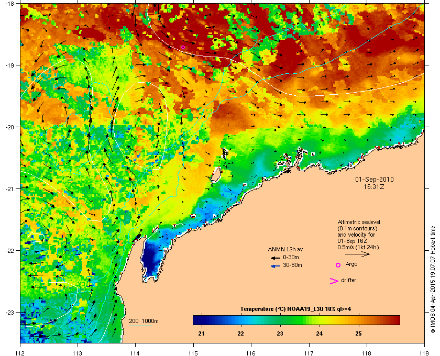440x356 pixels.
Task: Click the dark blue gulf water near 114.3E
Action: 149,258
